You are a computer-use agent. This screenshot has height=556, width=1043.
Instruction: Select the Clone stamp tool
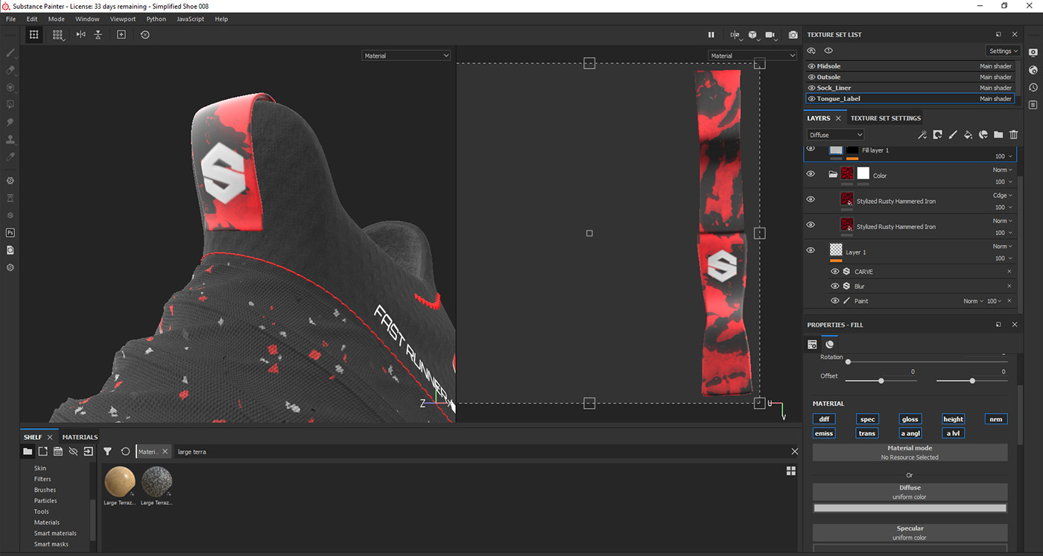(x=10, y=139)
